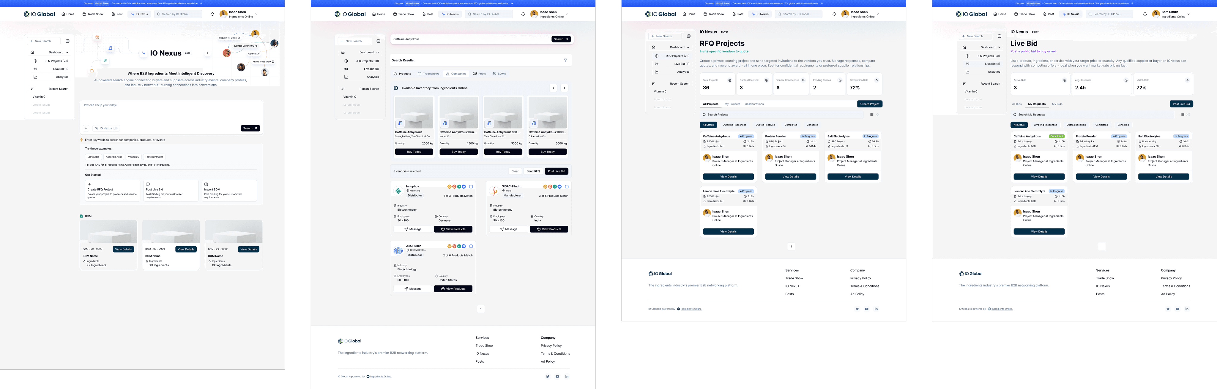Click the Create Project button
The height and width of the screenshot is (389, 1217).
pyautogui.click(x=869, y=104)
